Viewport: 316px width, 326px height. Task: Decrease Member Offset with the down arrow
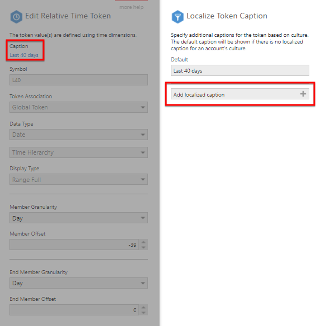pos(143,247)
